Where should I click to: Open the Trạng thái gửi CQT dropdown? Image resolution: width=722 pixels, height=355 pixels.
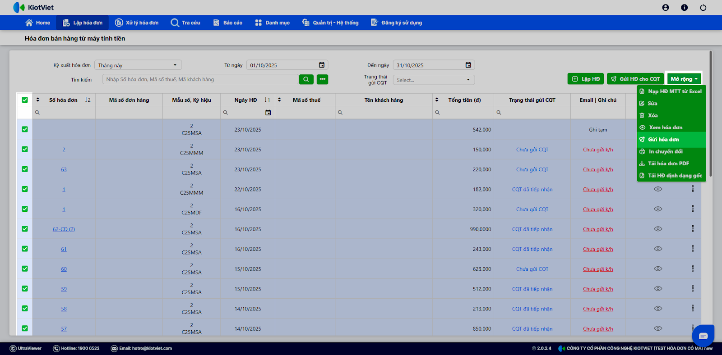(x=434, y=80)
